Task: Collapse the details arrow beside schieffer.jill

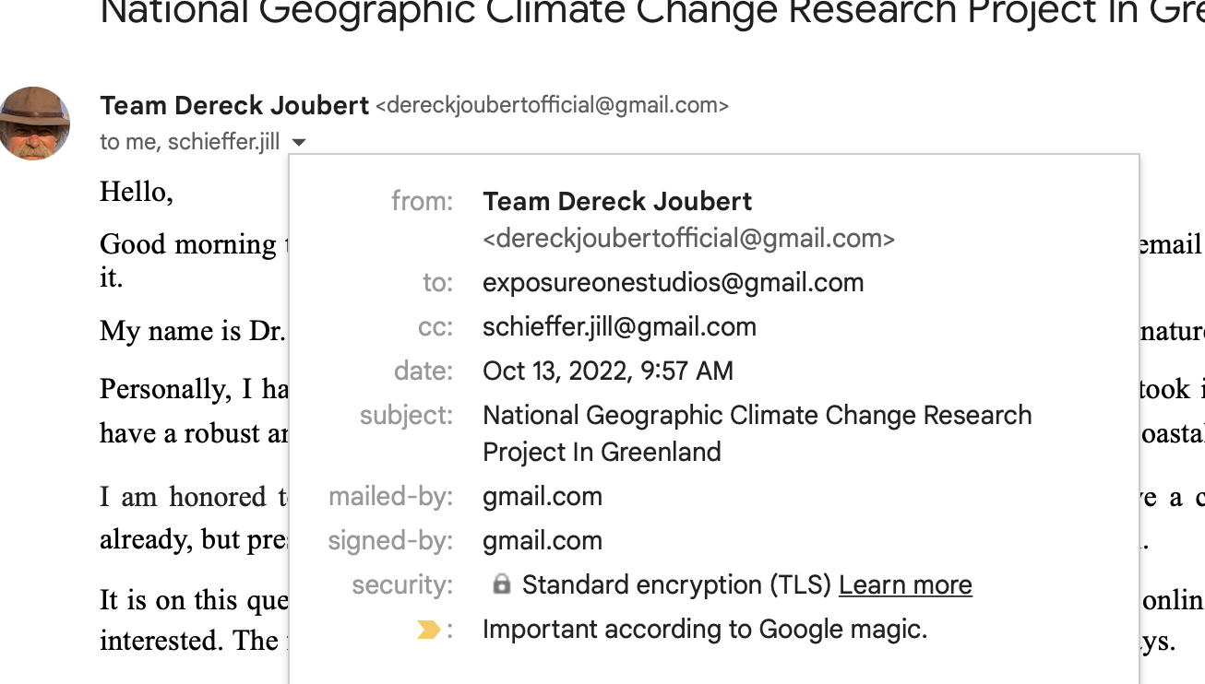Action: (297, 143)
